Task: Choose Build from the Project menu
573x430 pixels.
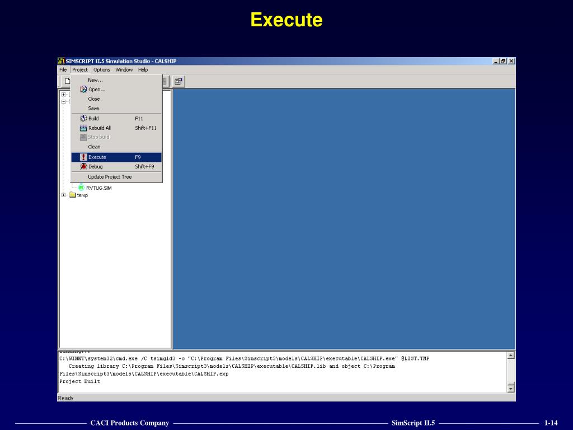Action: [116, 119]
